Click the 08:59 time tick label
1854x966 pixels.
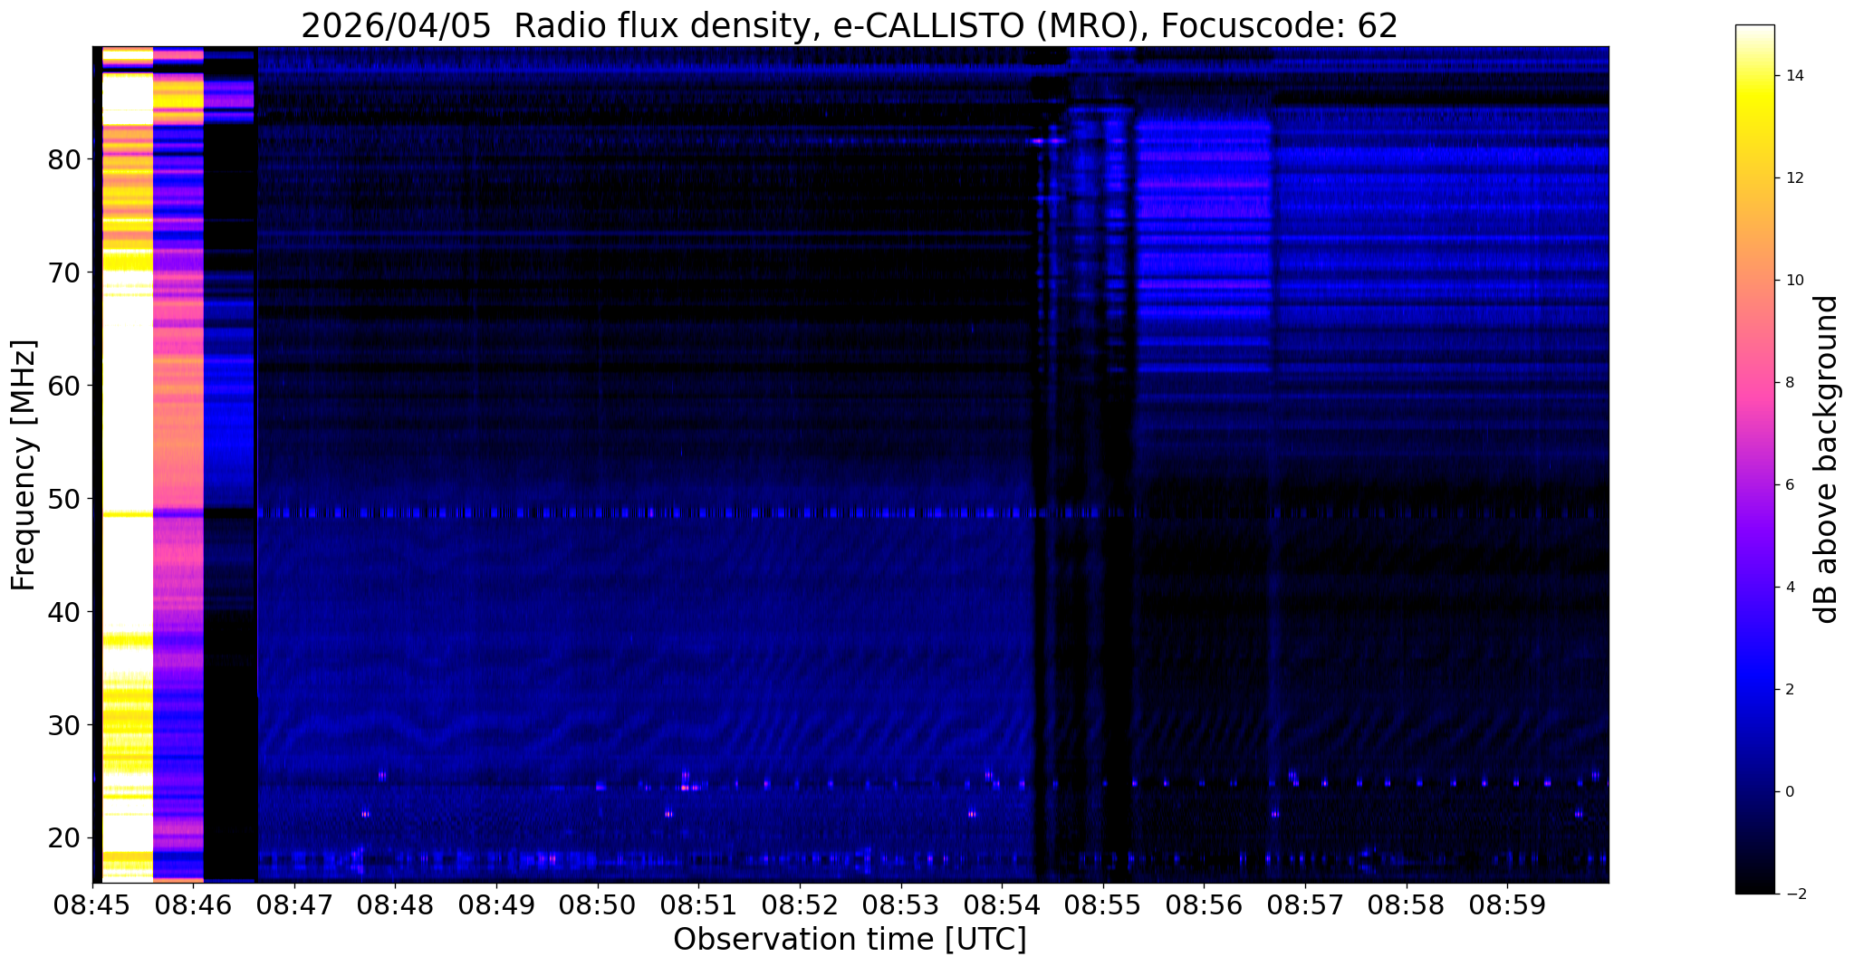pyautogui.click(x=1507, y=905)
